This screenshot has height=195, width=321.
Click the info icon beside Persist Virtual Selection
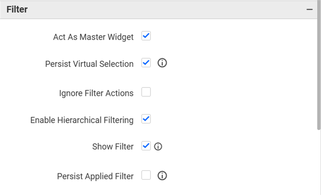162,63
